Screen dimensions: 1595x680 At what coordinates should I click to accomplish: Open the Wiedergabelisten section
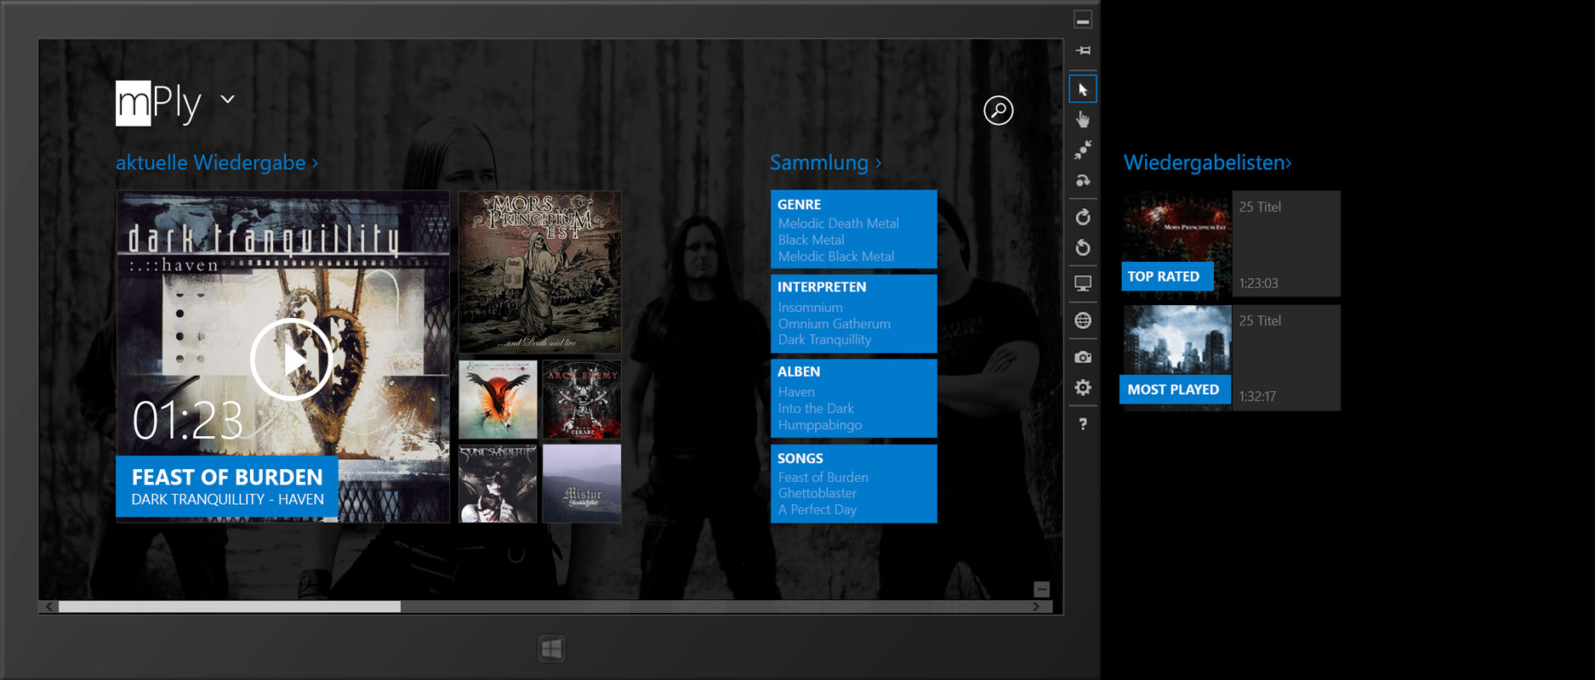pyautogui.click(x=1207, y=162)
